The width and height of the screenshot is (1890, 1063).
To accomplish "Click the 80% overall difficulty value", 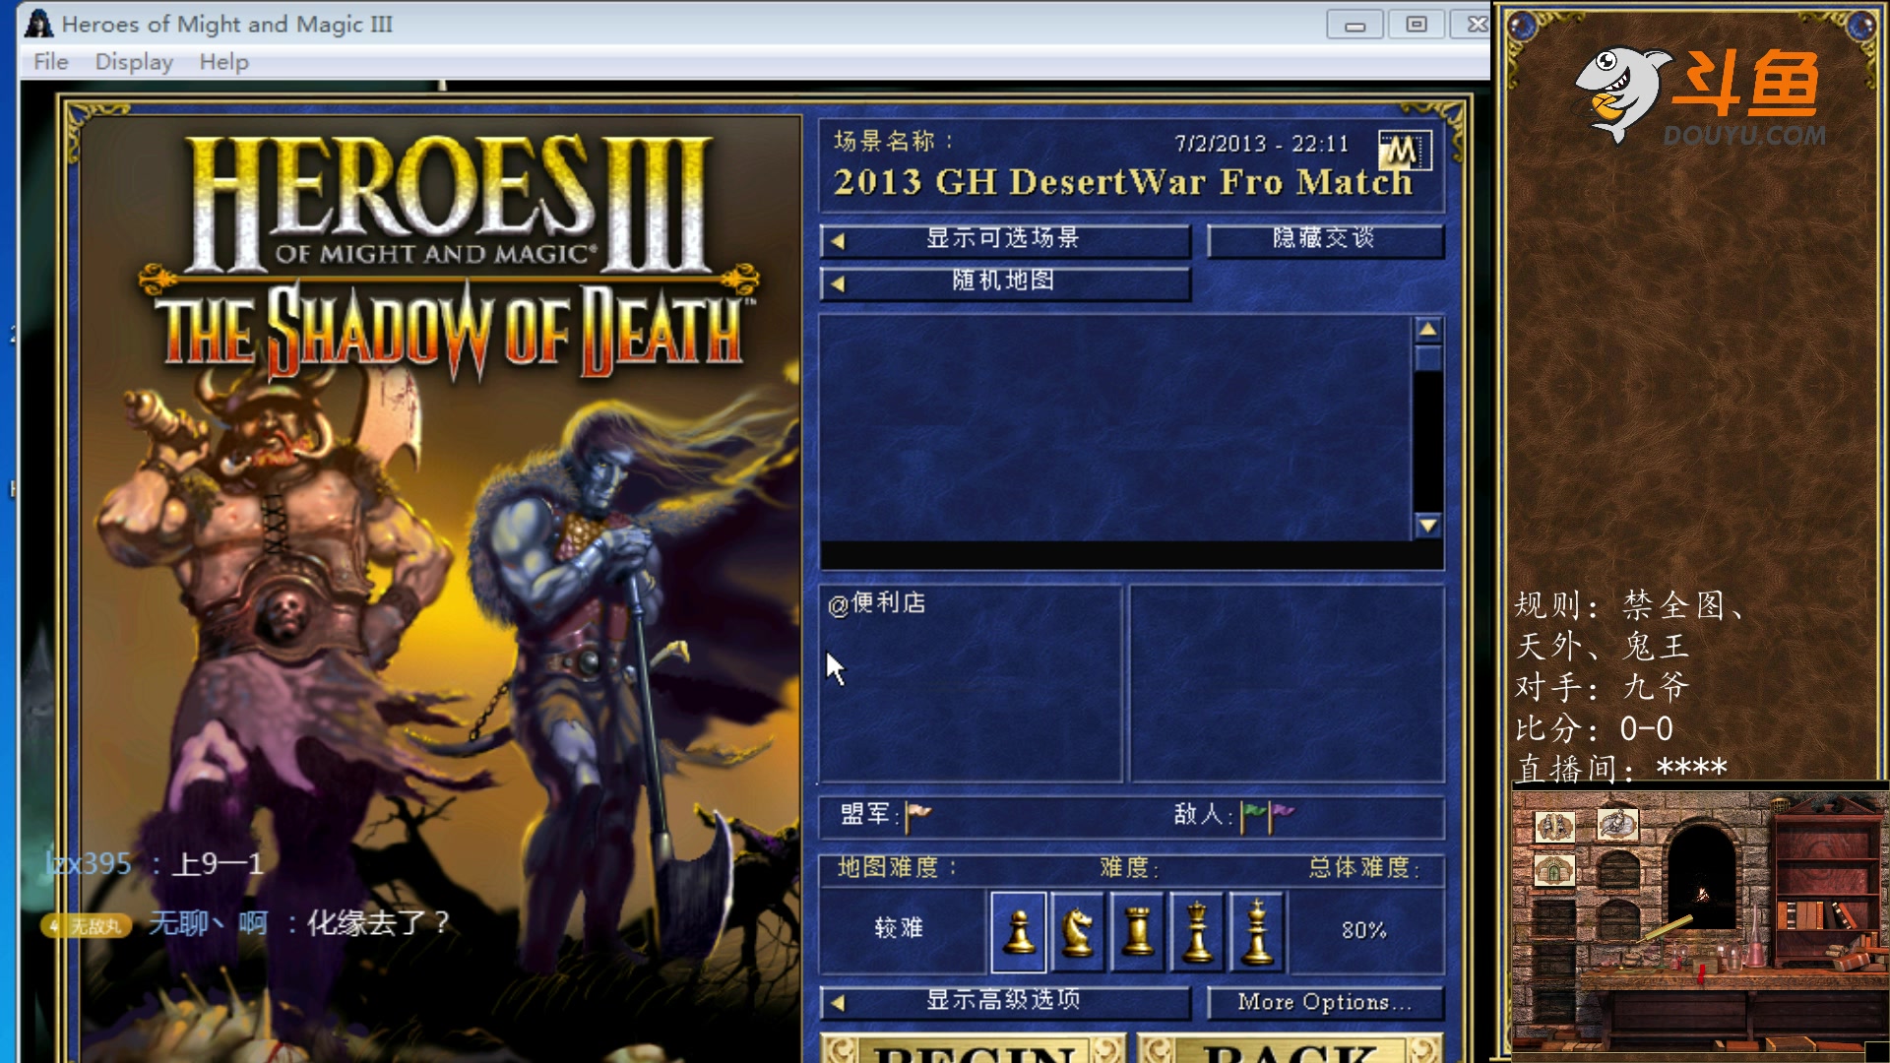I will point(1363,930).
